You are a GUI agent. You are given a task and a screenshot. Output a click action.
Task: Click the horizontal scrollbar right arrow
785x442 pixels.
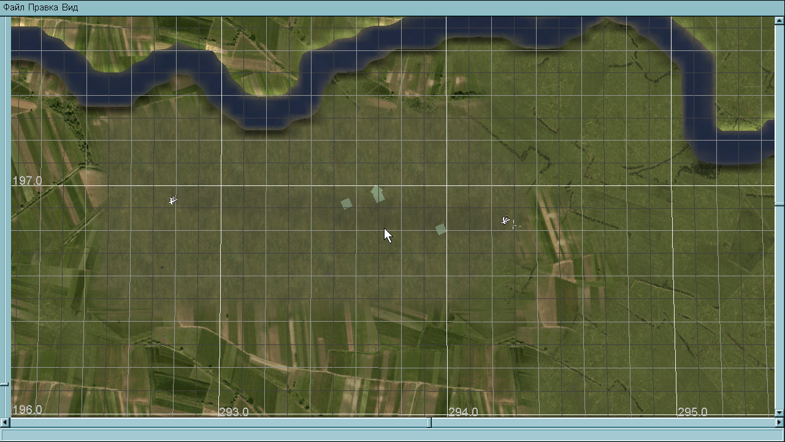click(779, 422)
